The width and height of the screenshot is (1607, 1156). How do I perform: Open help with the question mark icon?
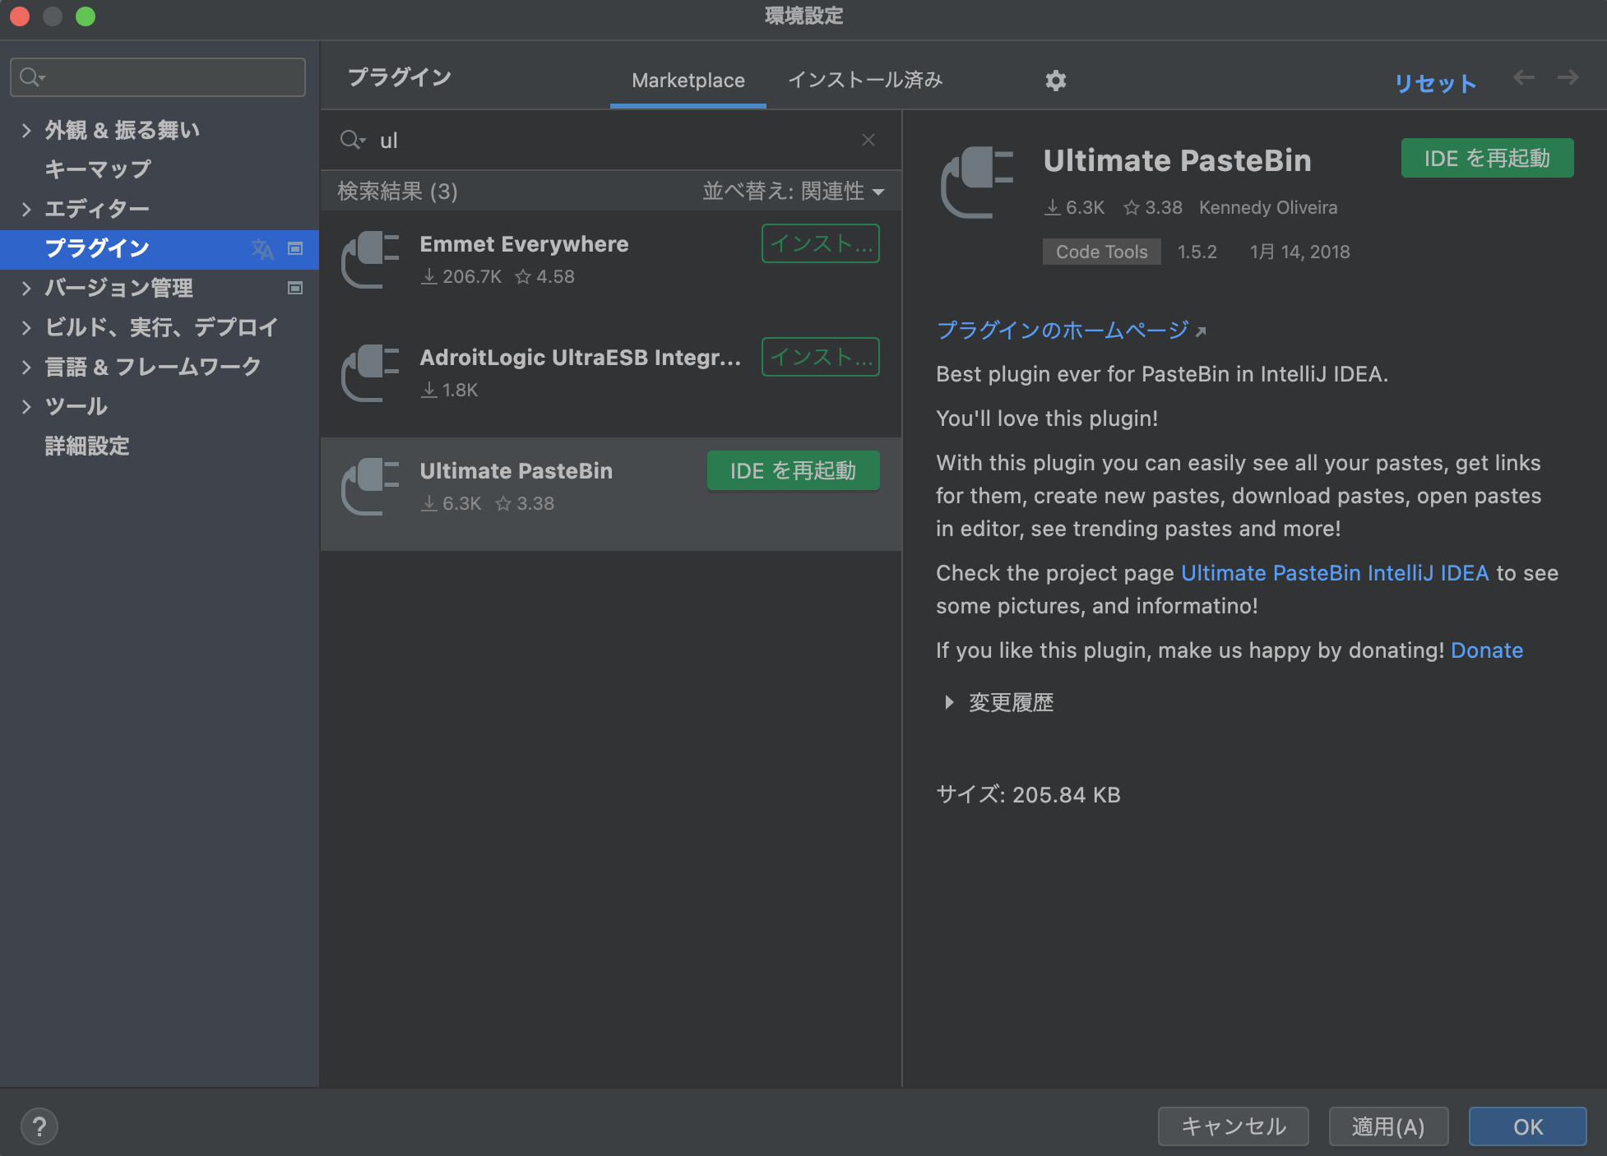point(39,1126)
